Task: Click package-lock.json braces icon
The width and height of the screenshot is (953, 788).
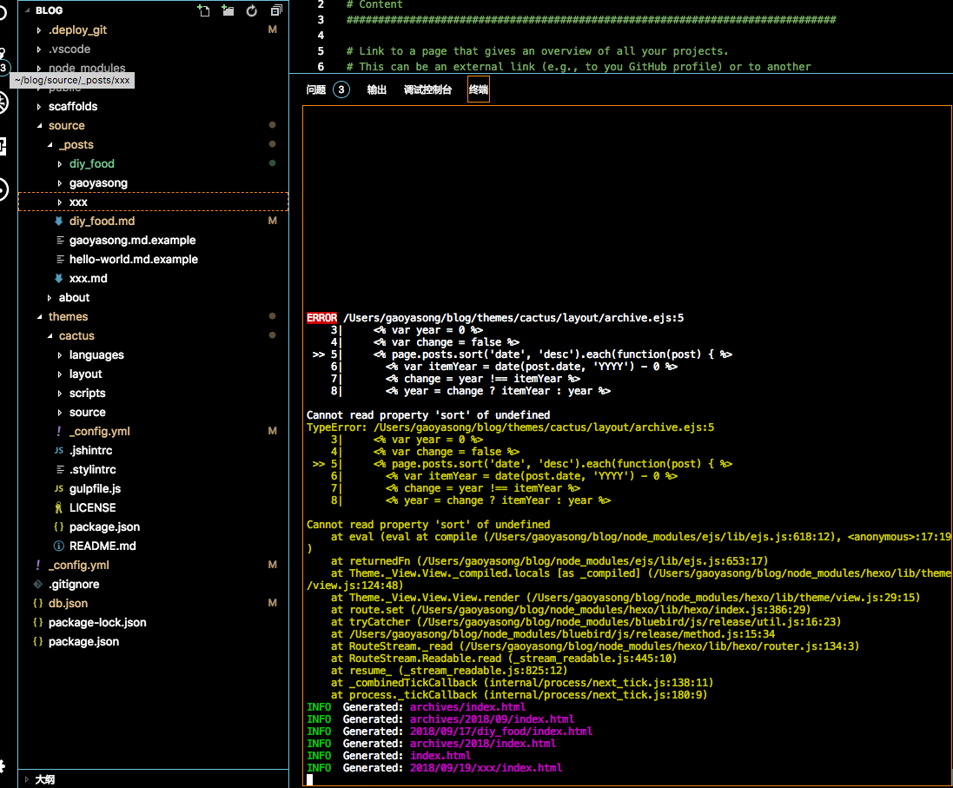Action: coord(38,623)
